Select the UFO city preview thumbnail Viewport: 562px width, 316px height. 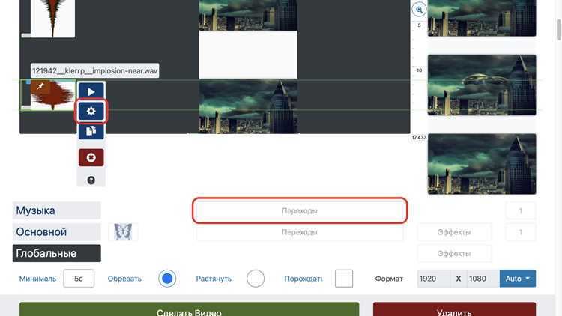pyautogui.click(x=482, y=85)
